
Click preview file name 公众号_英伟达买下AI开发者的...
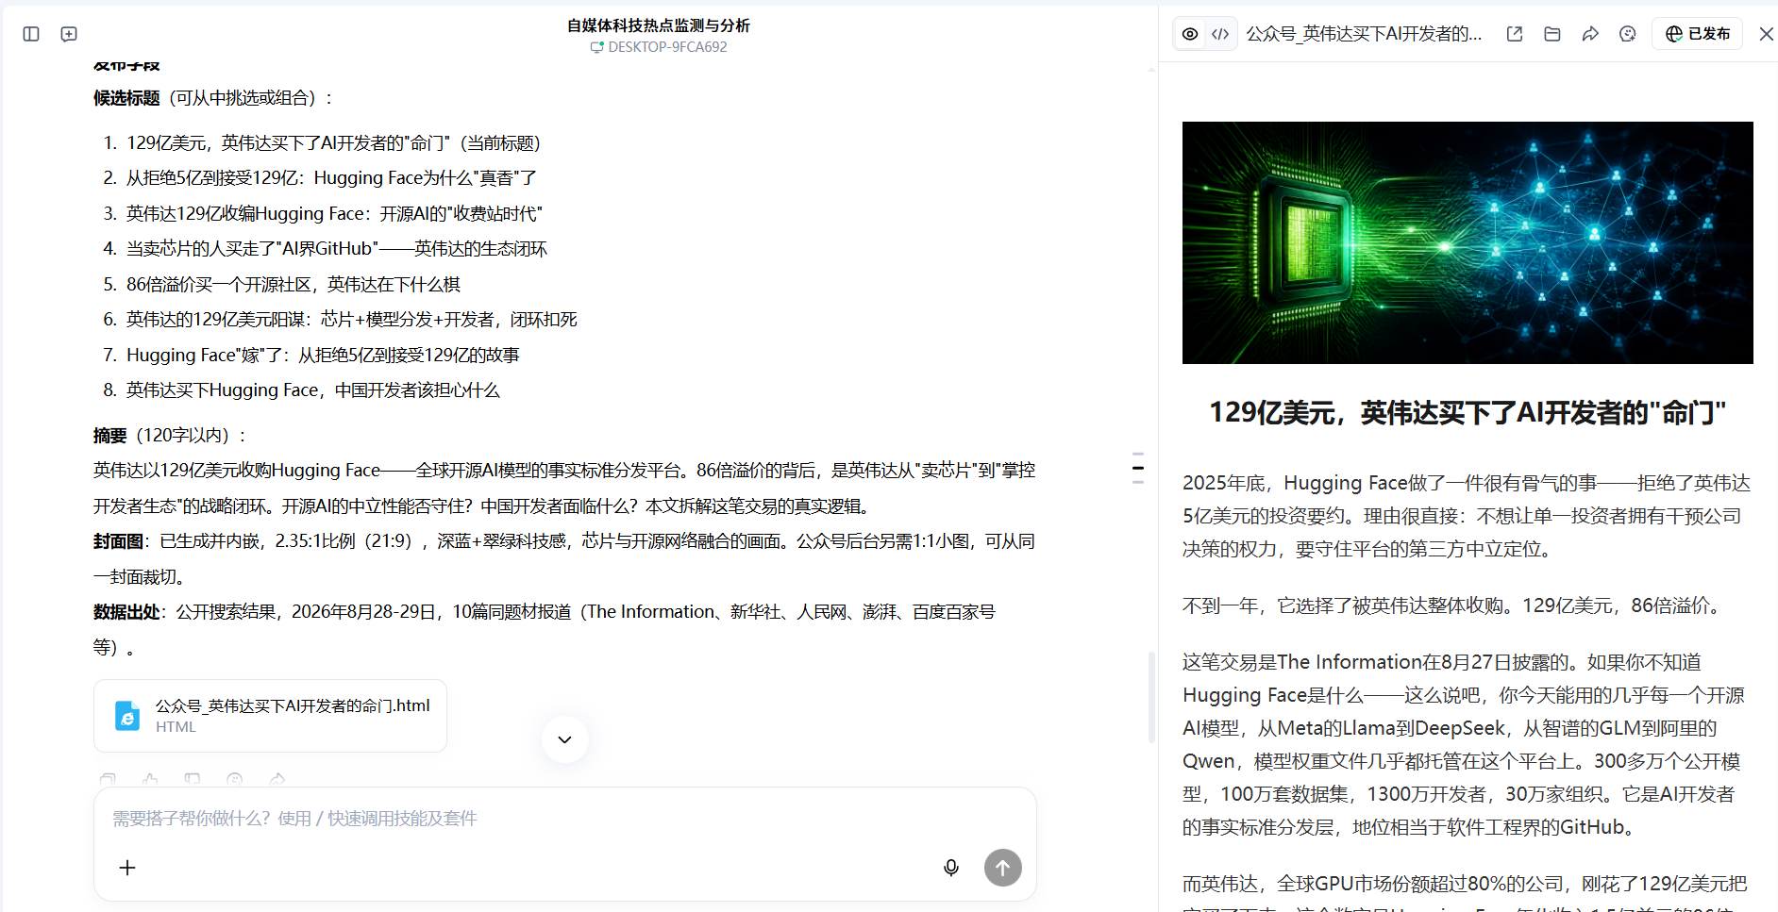[x=1364, y=34]
